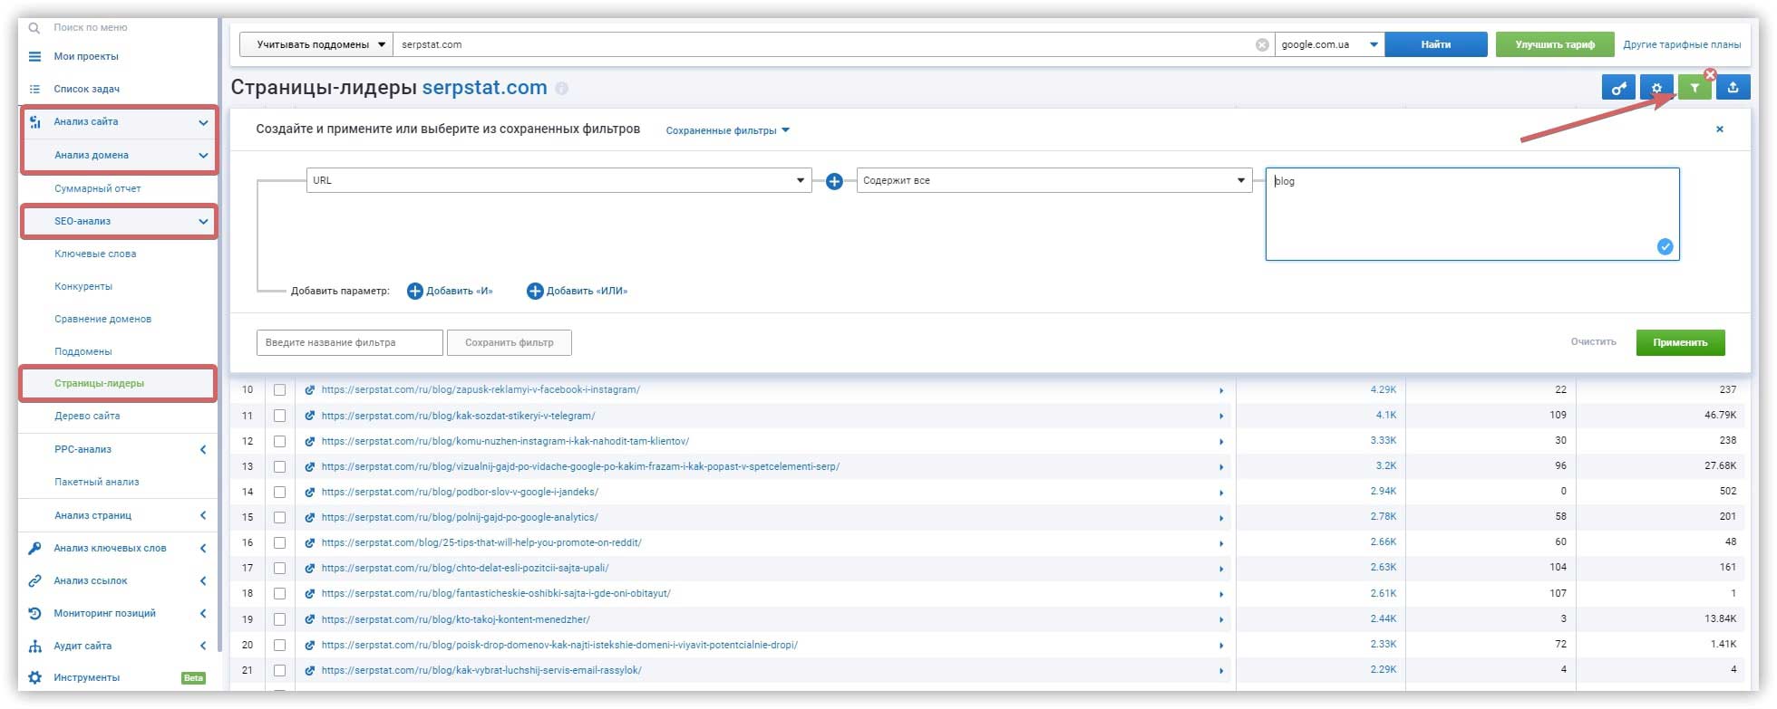The height and width of the screenshot is (709, 1777).
Task: Select the checkbox for row 10
Action: [x=279, y=390]
